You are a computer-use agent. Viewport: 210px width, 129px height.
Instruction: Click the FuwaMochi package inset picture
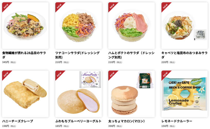(x=90, y=80)
